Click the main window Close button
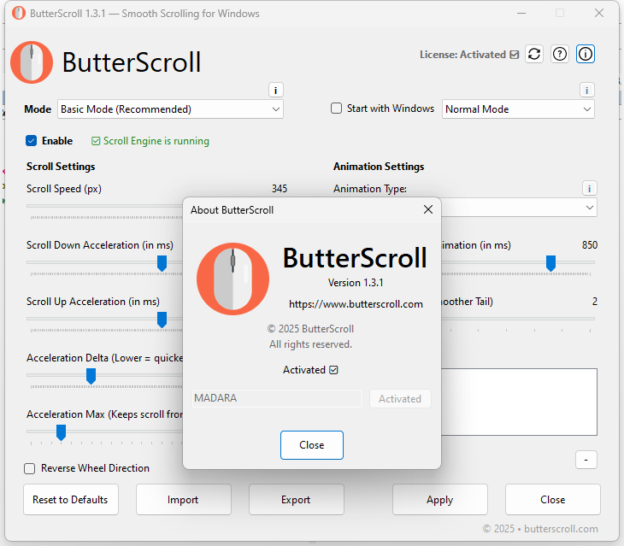Screen dimensions: 624x546 coord(553,500)
